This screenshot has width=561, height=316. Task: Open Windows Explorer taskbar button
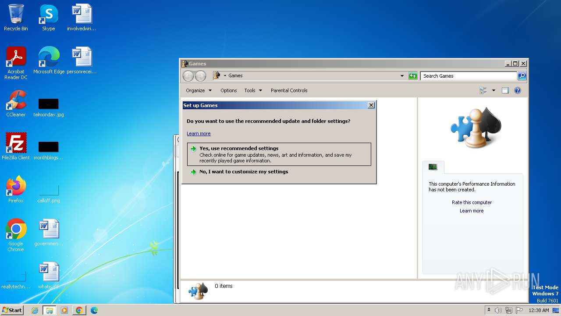49,310
